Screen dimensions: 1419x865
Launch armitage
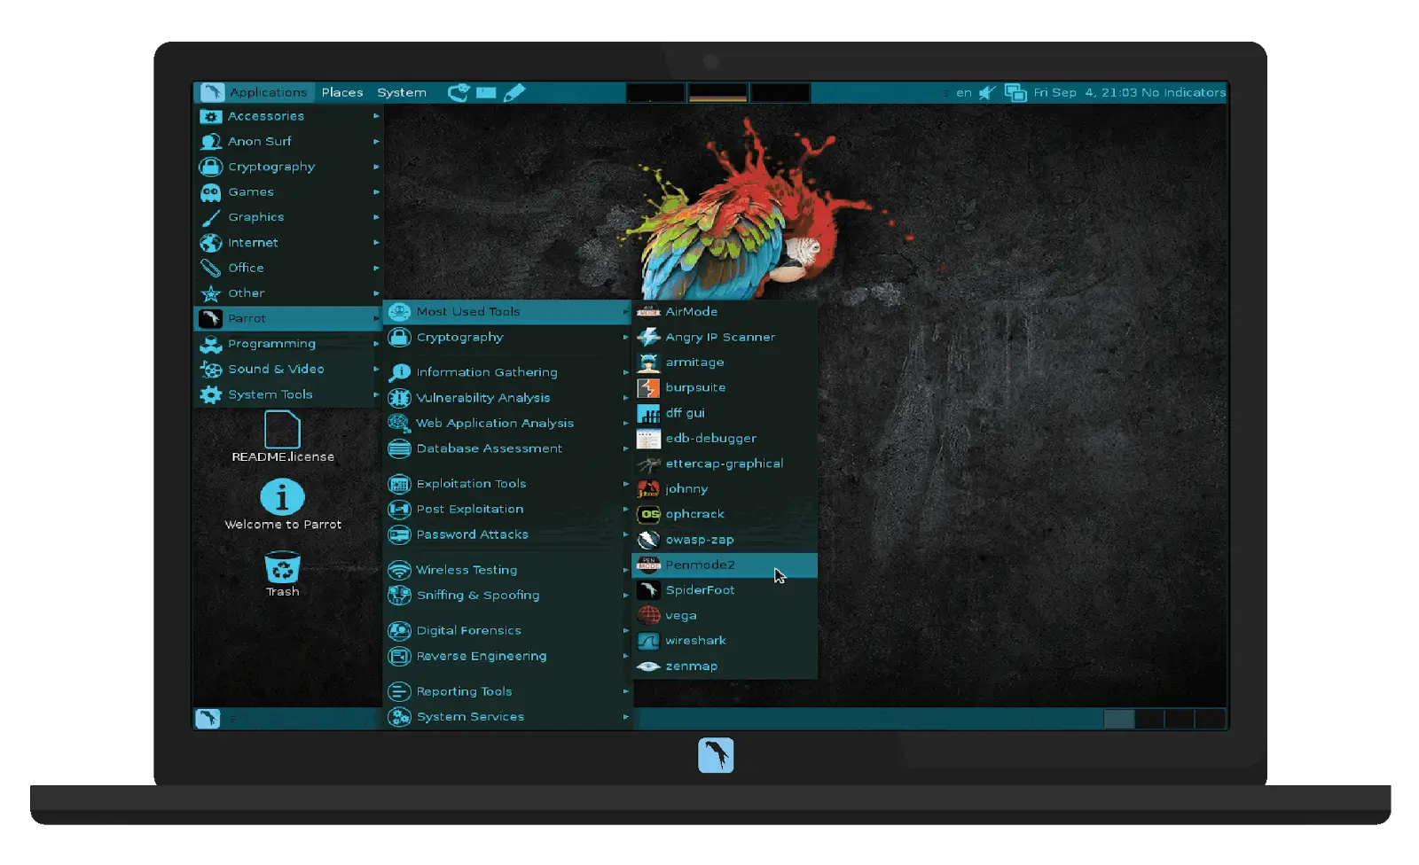pos(725,362)
